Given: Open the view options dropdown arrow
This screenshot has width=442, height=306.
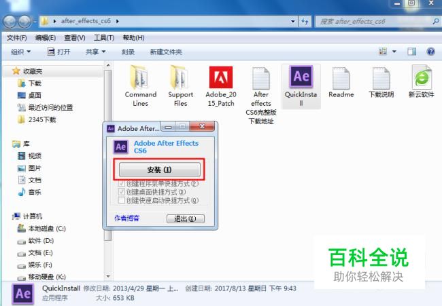Looking at the screenshot, I should pyautogui.click(x=394, y=52).
